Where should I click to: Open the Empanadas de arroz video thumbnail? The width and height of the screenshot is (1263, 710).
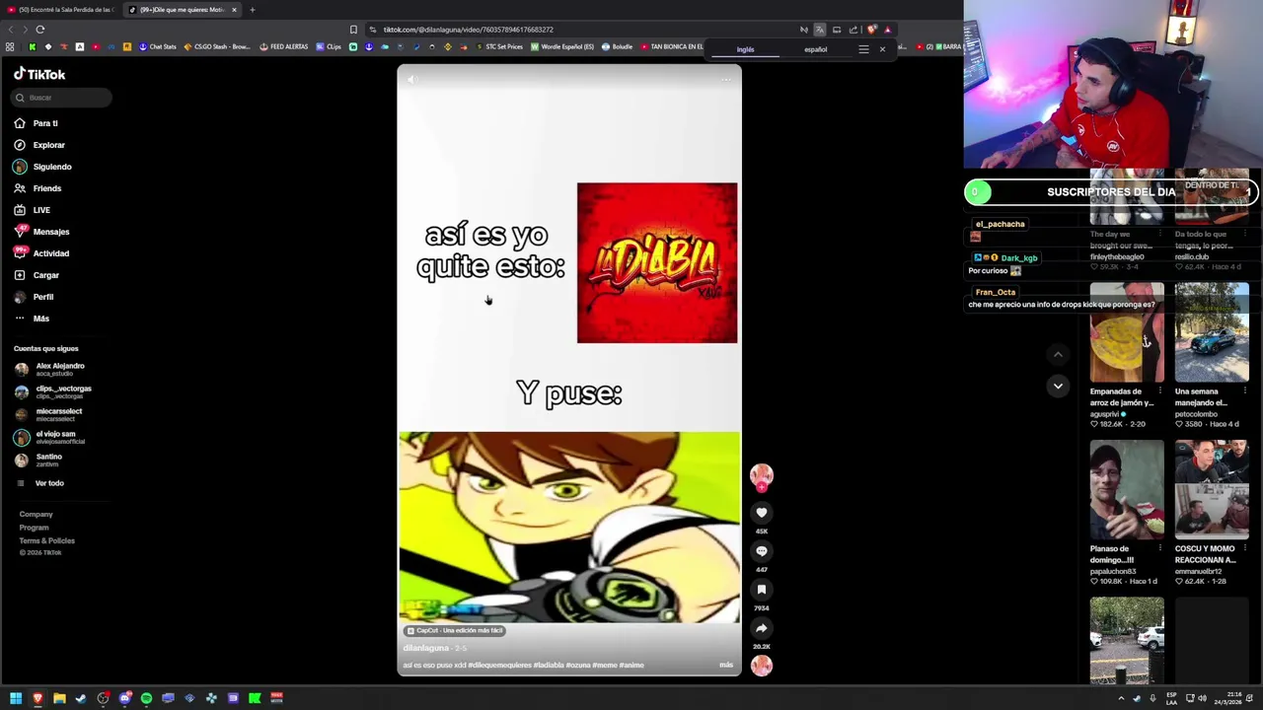[x=1127, y=332]
